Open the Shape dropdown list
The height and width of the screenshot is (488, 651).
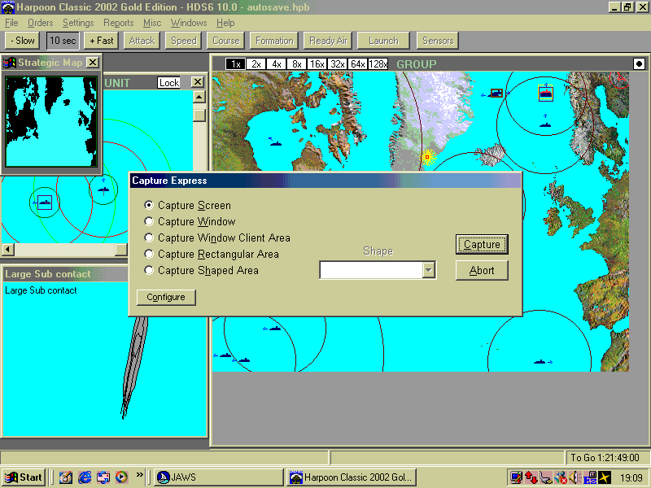tap(429, 270)
